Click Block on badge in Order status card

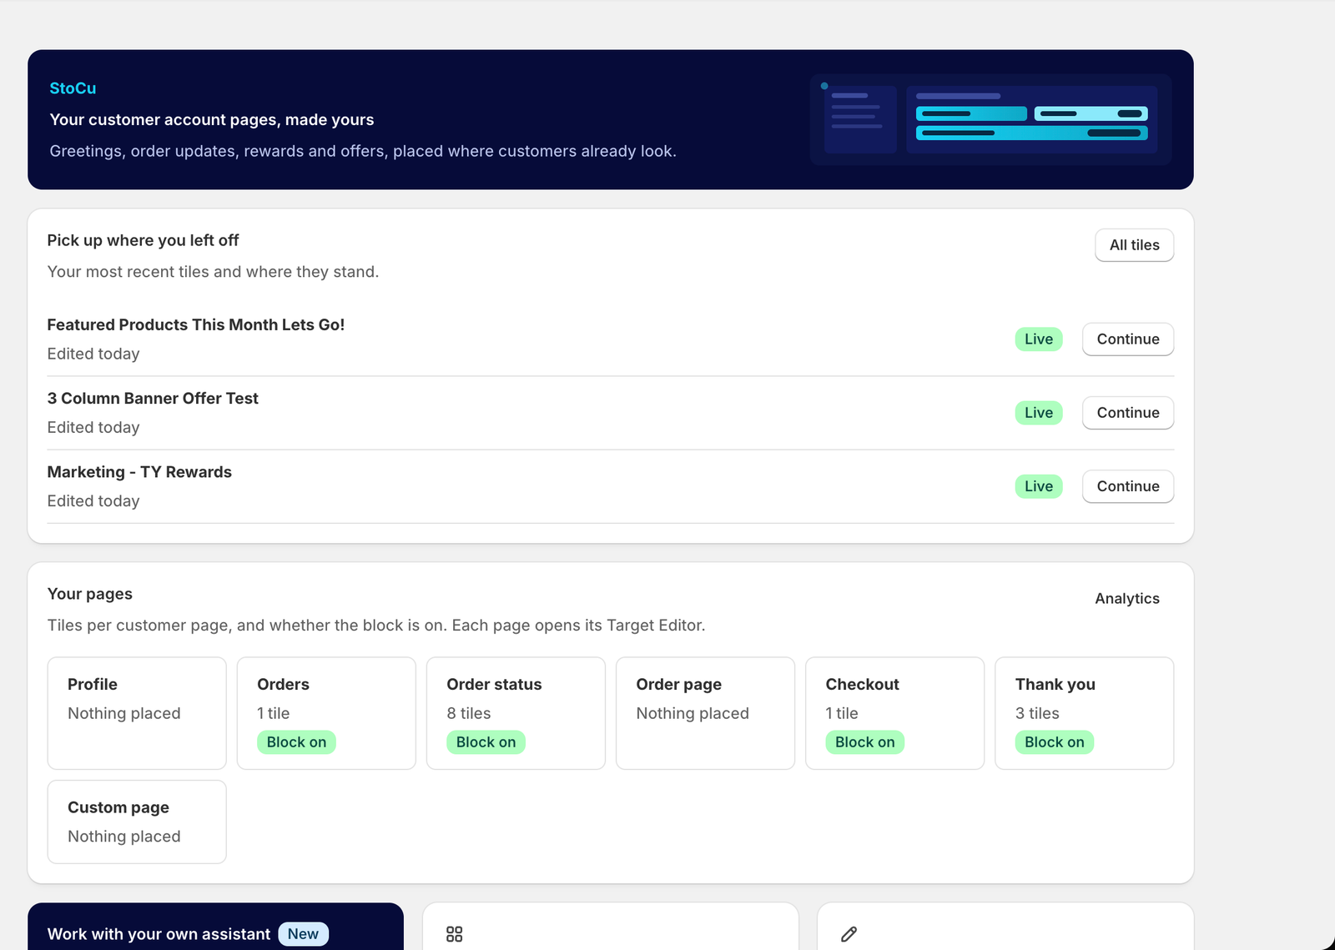[486, 742]
